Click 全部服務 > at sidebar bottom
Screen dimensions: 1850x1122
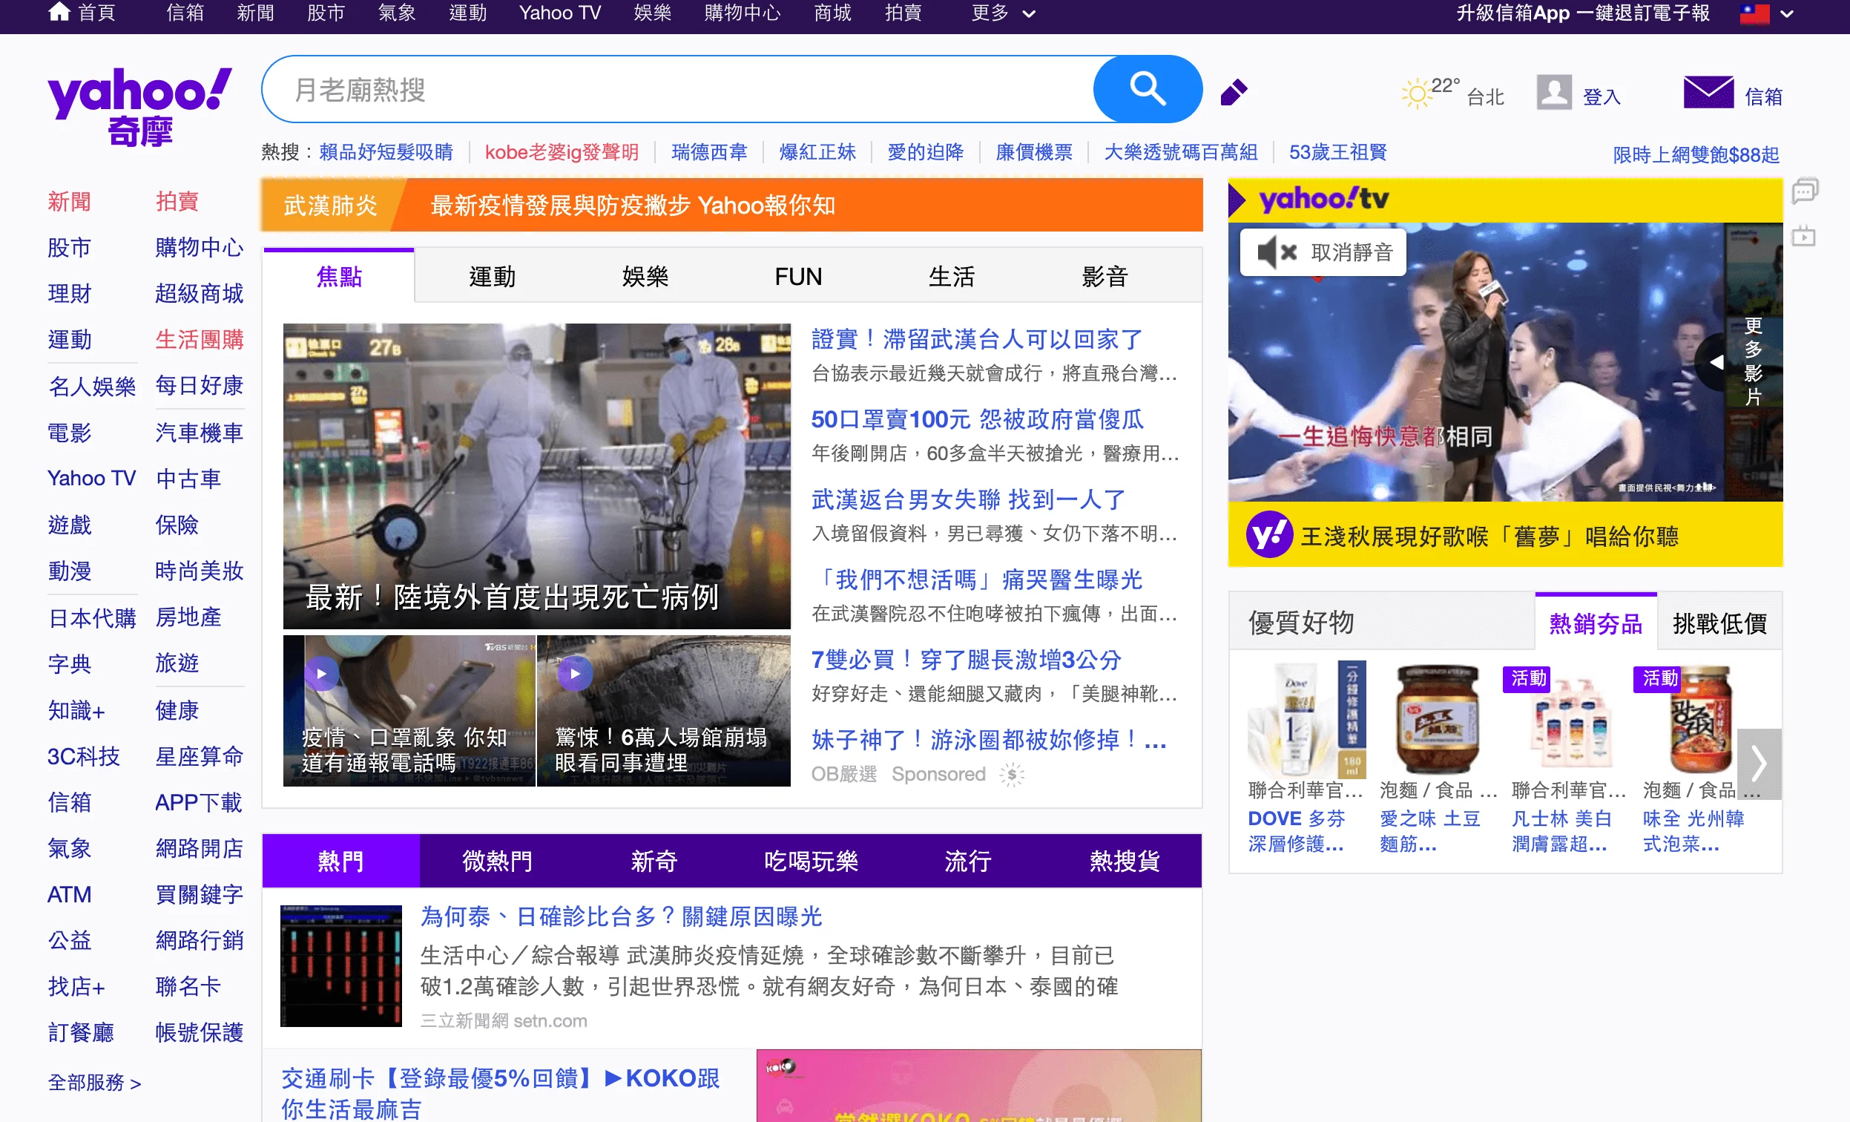coord(95,1082)
